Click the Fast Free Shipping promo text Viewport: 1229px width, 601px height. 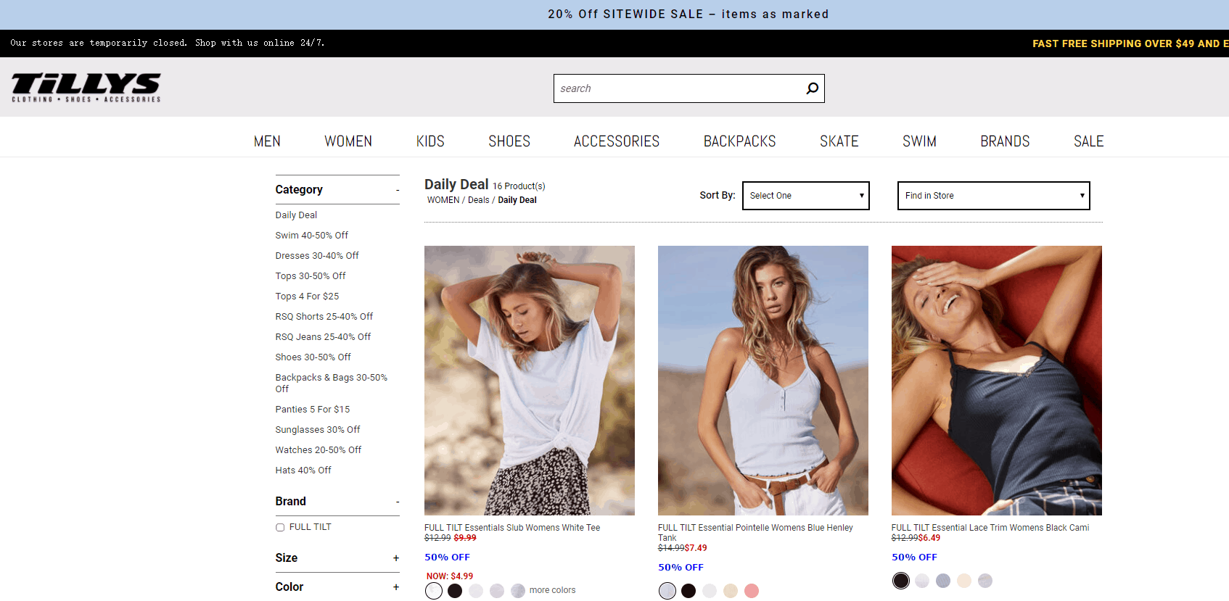point(1130,43)
